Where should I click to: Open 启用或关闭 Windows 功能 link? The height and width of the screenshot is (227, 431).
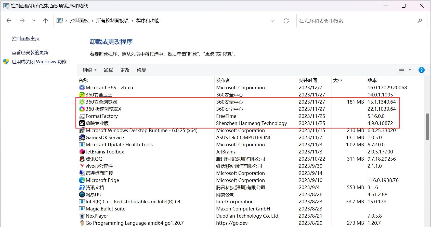click(39, 62)
